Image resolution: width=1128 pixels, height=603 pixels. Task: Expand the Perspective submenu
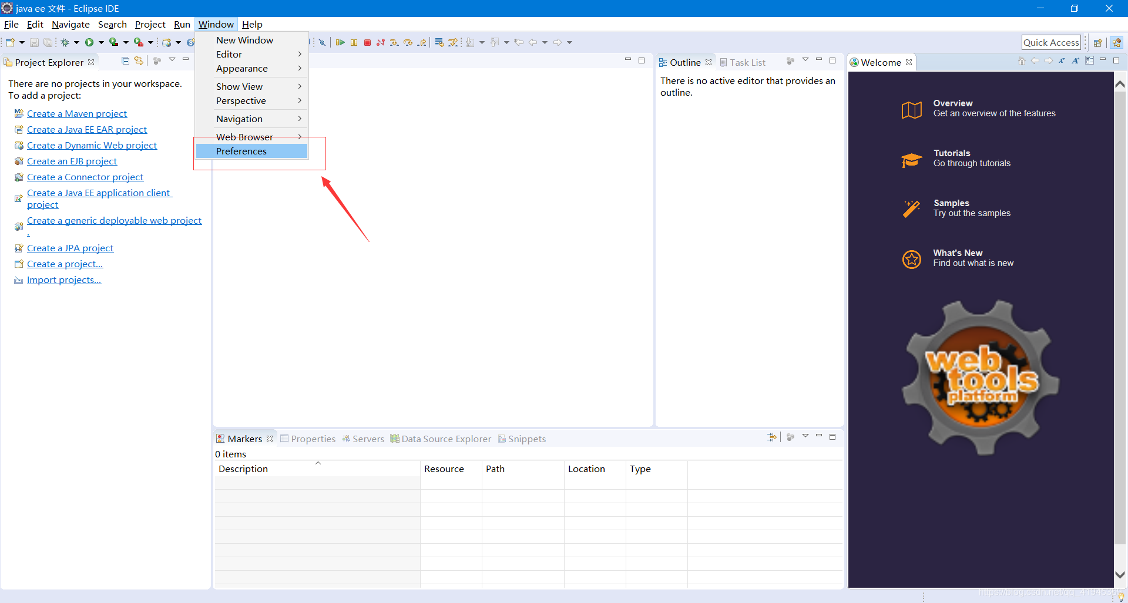click(x=251, y=100)
